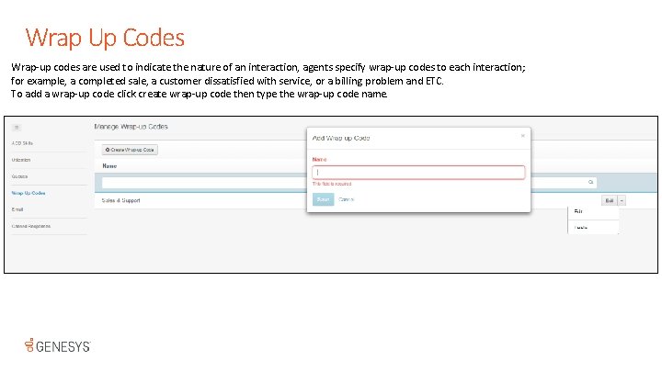Image resolution: width=662 pixels, height=372 pixels.
Task: Open Utilization in the sidebar
Action: pyautogui.click(x=21, y=160)
